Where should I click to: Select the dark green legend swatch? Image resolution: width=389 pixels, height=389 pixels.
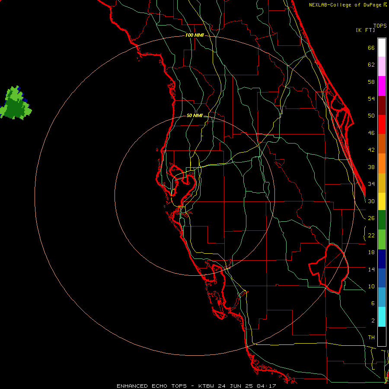point(382,220)
